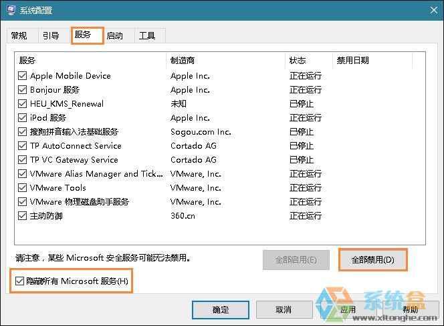Toggle 隐藏所有 Microsoft 服务 checkbox

[x=19, y=281]
